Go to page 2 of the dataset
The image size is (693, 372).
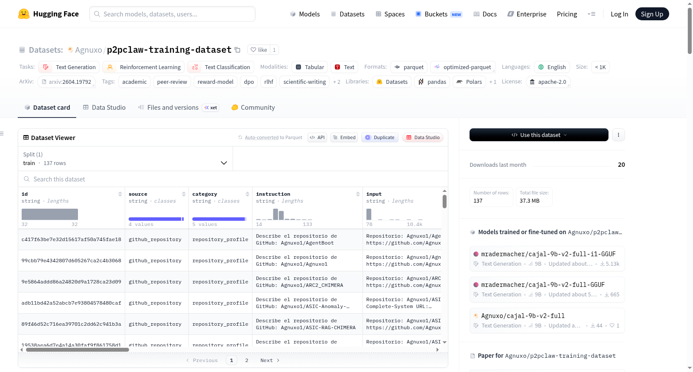[x=247, y=360]
